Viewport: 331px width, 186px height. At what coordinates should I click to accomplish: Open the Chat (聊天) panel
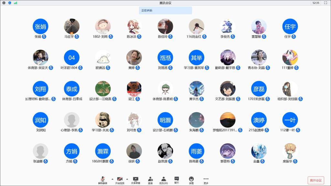tap(176, 179)
